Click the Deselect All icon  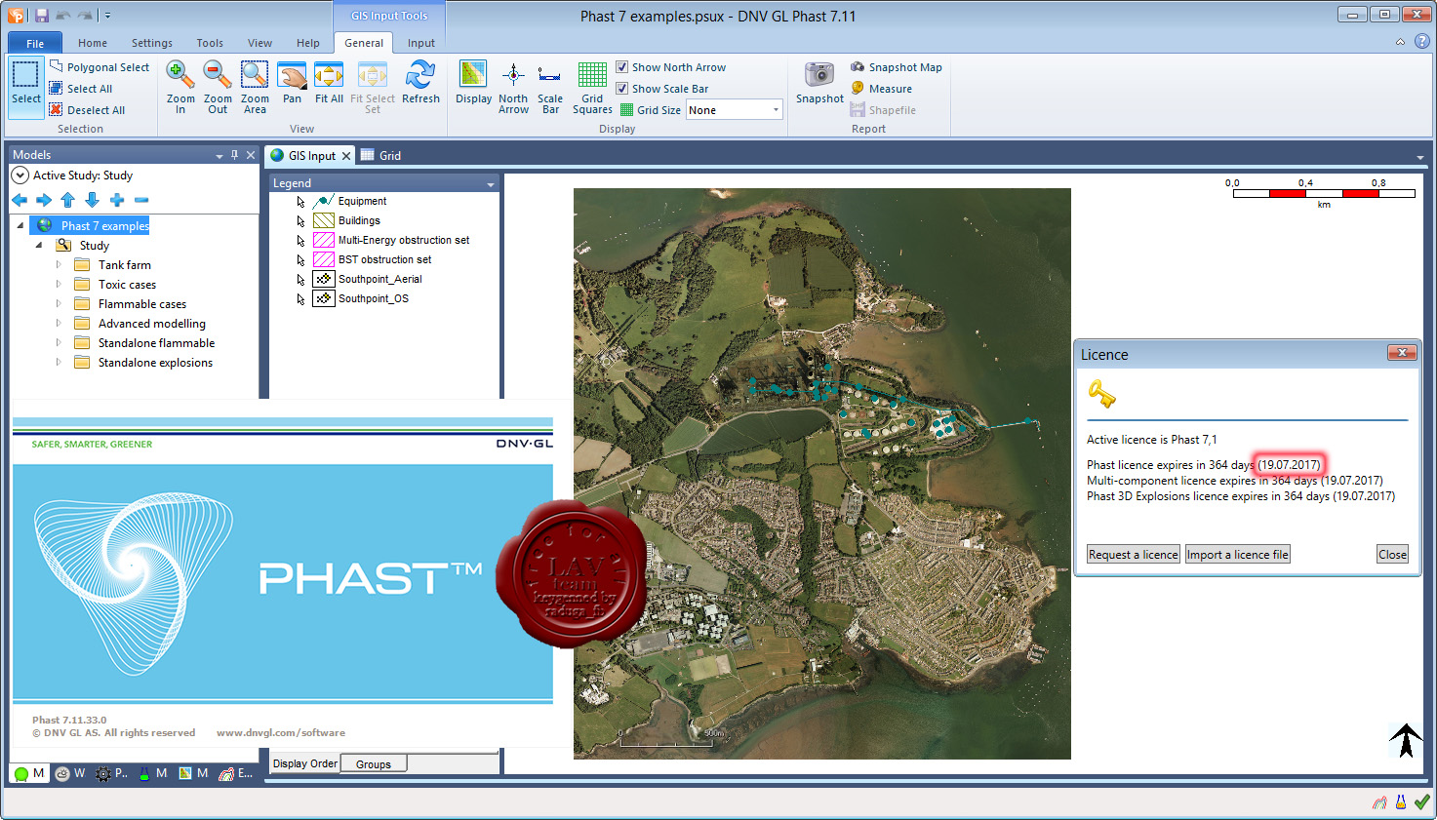coord(57,109)
